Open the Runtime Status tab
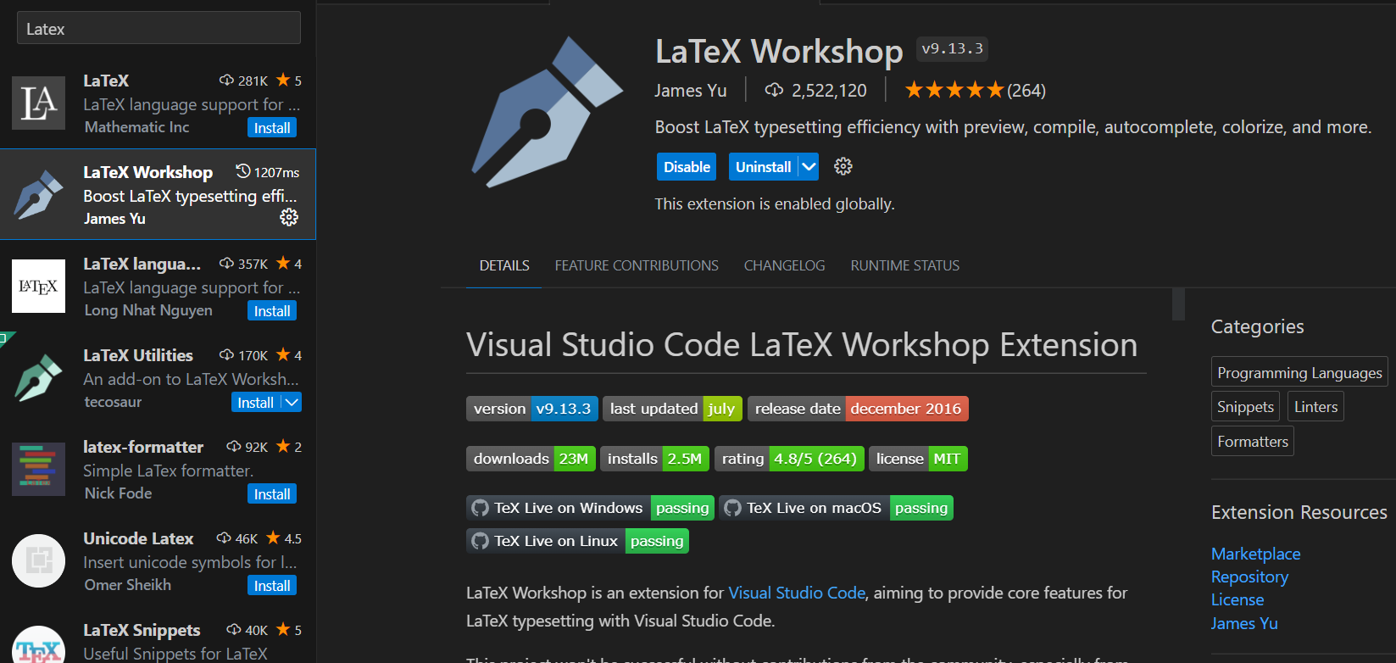 coord(905,265)
